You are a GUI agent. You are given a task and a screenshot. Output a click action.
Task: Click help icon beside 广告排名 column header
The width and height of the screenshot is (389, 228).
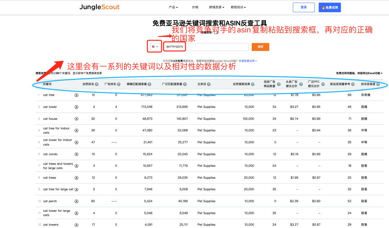coord(119,84)
